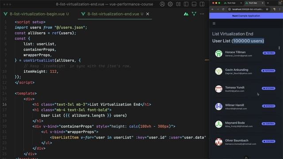Screen dimensions: 283x159
Task: Select the second Nuxt App browser tab
Action: click(253, 3)
